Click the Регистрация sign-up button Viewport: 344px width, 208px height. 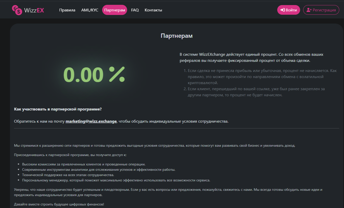coord(321,10)
